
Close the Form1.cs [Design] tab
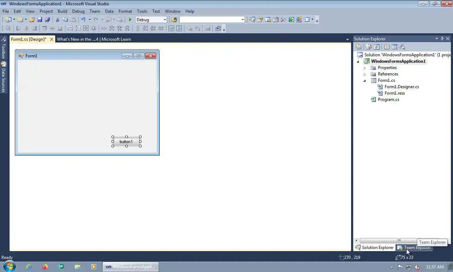[x=51, y=39]
